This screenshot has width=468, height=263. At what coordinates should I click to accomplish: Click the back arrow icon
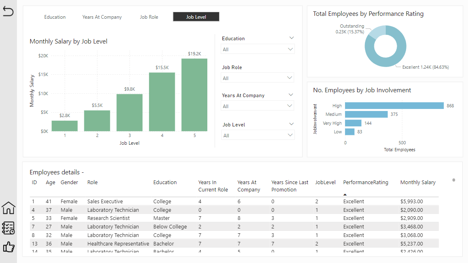point(8,12)
